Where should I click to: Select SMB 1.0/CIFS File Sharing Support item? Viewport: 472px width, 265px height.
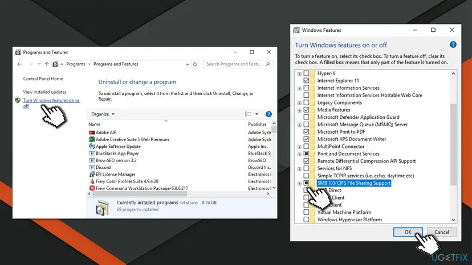click(353, 183)
